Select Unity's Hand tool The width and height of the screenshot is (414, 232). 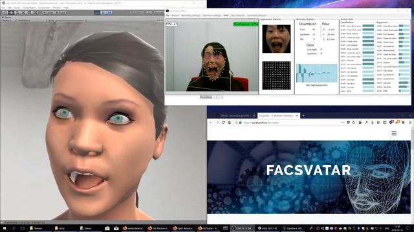(5, 12)
